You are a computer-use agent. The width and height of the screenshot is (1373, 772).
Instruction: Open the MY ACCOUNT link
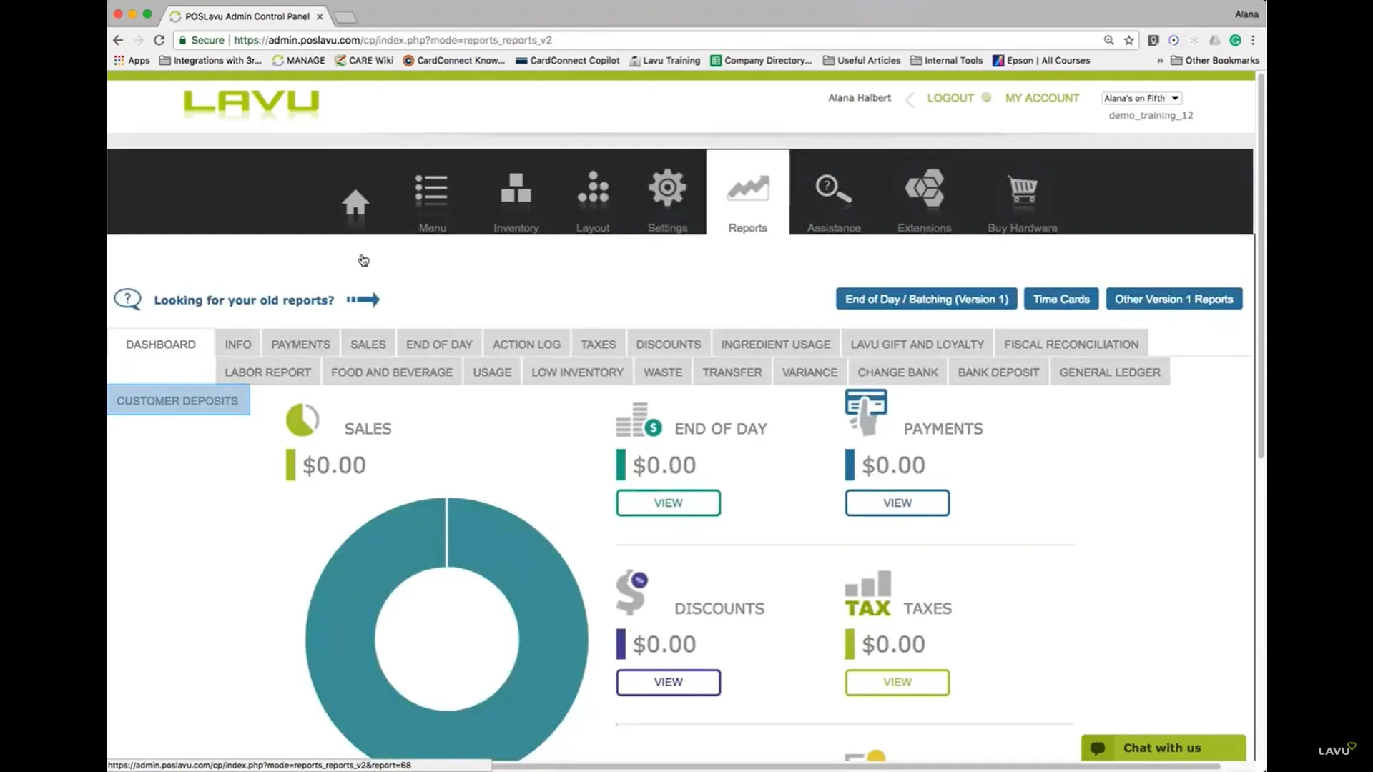tap(1042, 98)
